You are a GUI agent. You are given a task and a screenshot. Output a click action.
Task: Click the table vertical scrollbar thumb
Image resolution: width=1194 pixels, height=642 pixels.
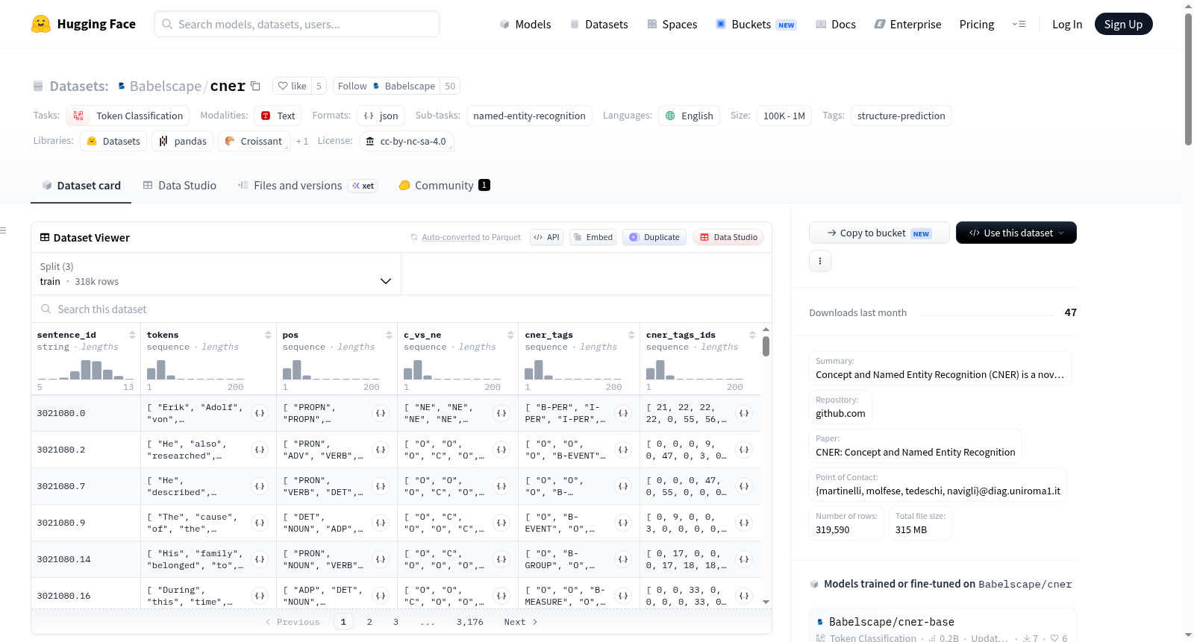click(766, 346)
